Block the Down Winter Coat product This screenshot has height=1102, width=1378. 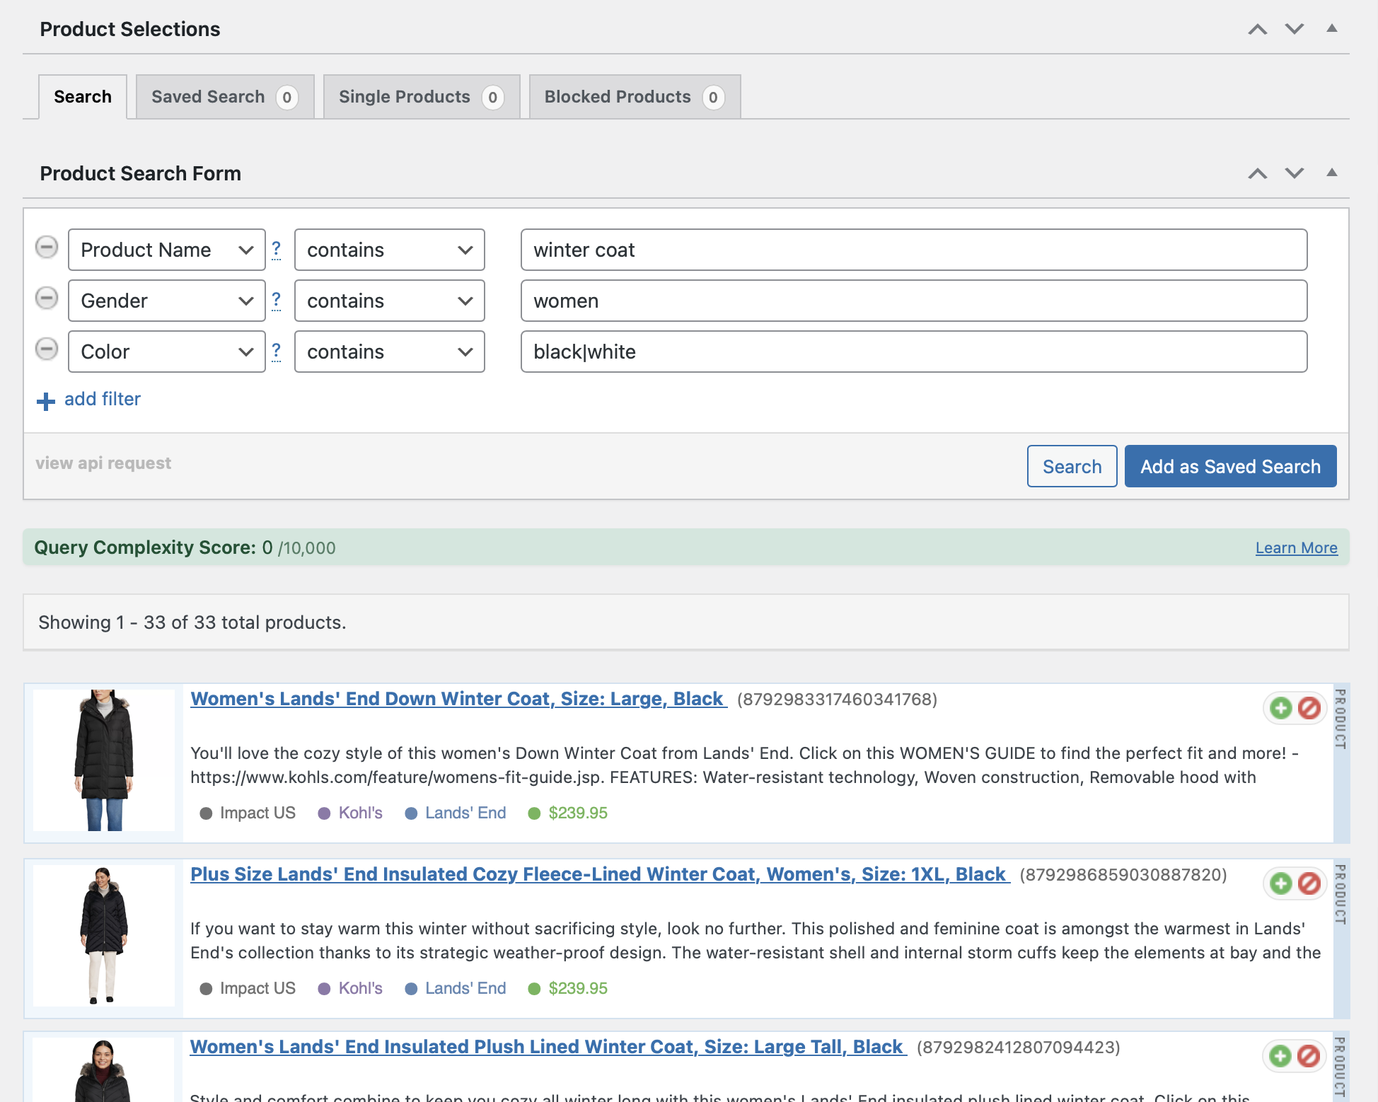click(1309, 708)
